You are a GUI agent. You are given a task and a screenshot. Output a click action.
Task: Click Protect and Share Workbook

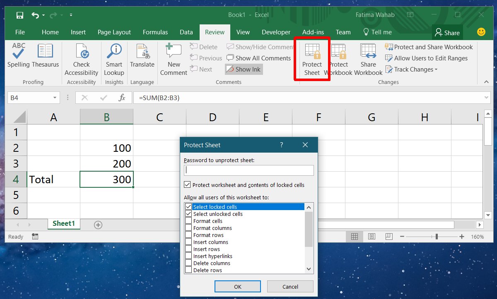pos(429,47)
